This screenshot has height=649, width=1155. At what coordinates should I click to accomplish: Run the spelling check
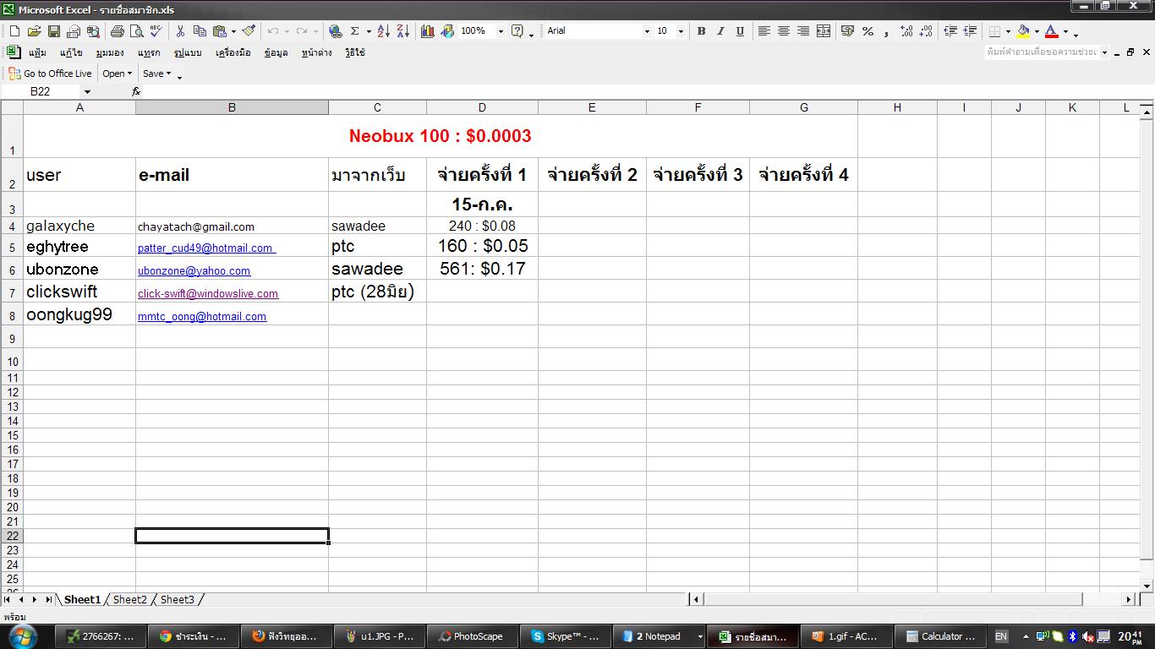pos(156,31)
